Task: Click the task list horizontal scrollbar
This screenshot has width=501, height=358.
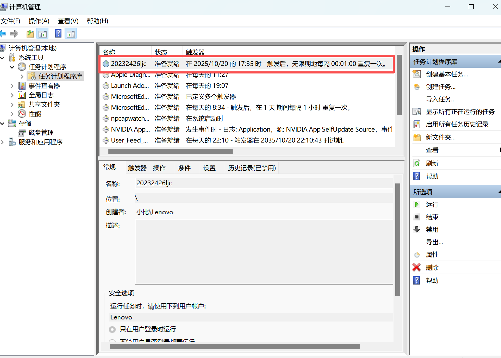Action: (x=170, y=151)
